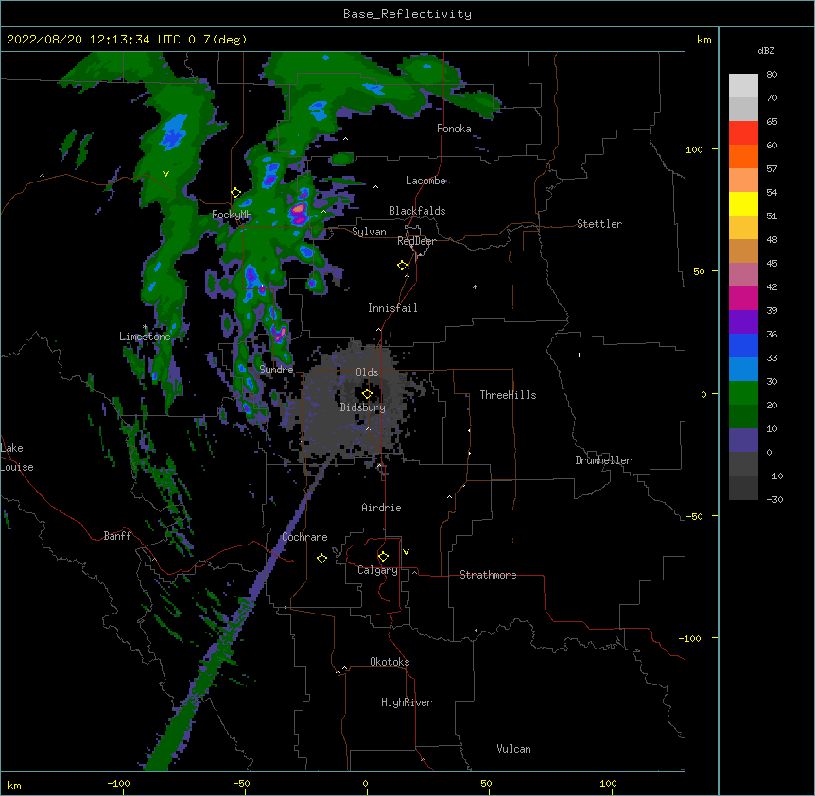Pick the bright yellow swatch in the dBZ legend
Viewport: 815px width, 796px height.
(743, 203)
